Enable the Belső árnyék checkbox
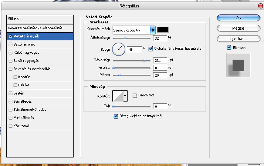This screenshot has height=166, width=264. (10, 44)
